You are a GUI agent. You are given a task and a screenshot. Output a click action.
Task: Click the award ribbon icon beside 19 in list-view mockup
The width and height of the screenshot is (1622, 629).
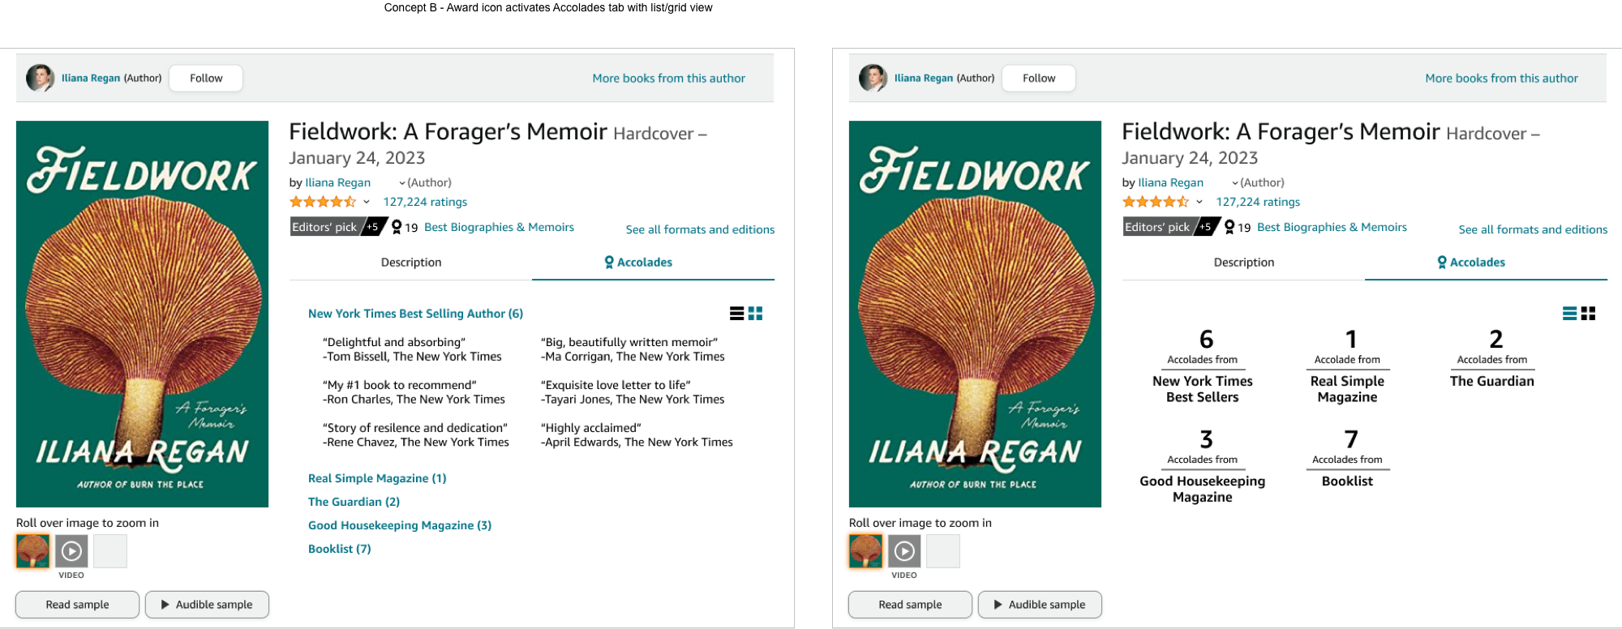[397, 227]
